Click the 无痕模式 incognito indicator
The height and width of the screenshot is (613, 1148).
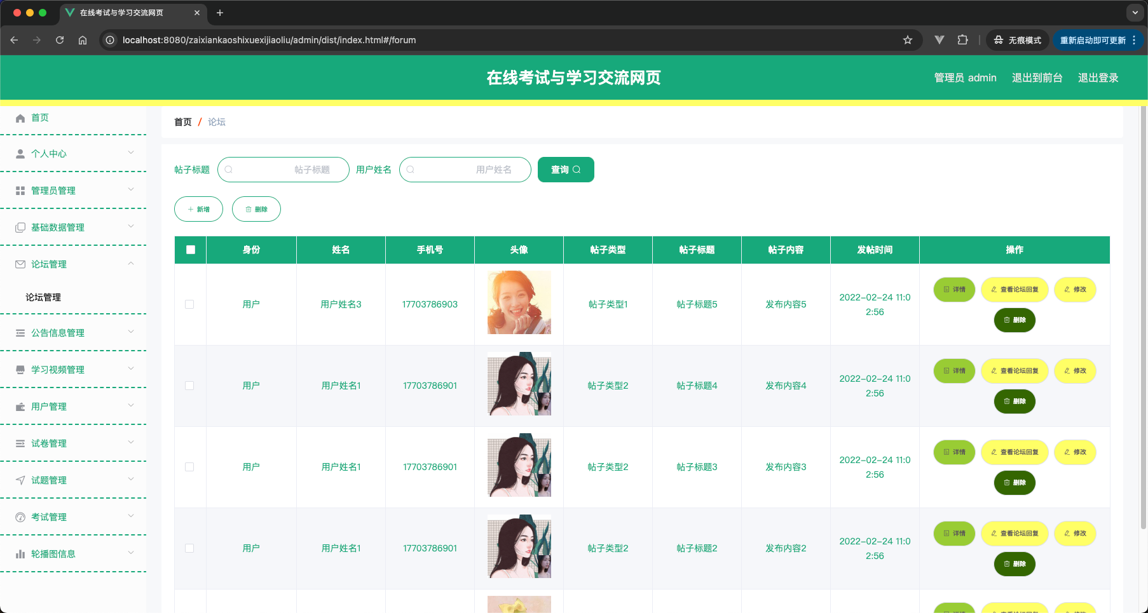pyautogui.click(x=1018, y=40)
